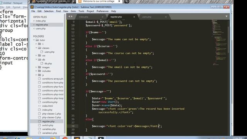
Task: Open index.php in the tutor folder tree
Action: 47,110
